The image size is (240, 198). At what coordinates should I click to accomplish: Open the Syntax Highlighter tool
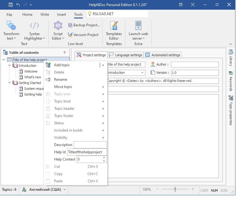tap(34, 26)
